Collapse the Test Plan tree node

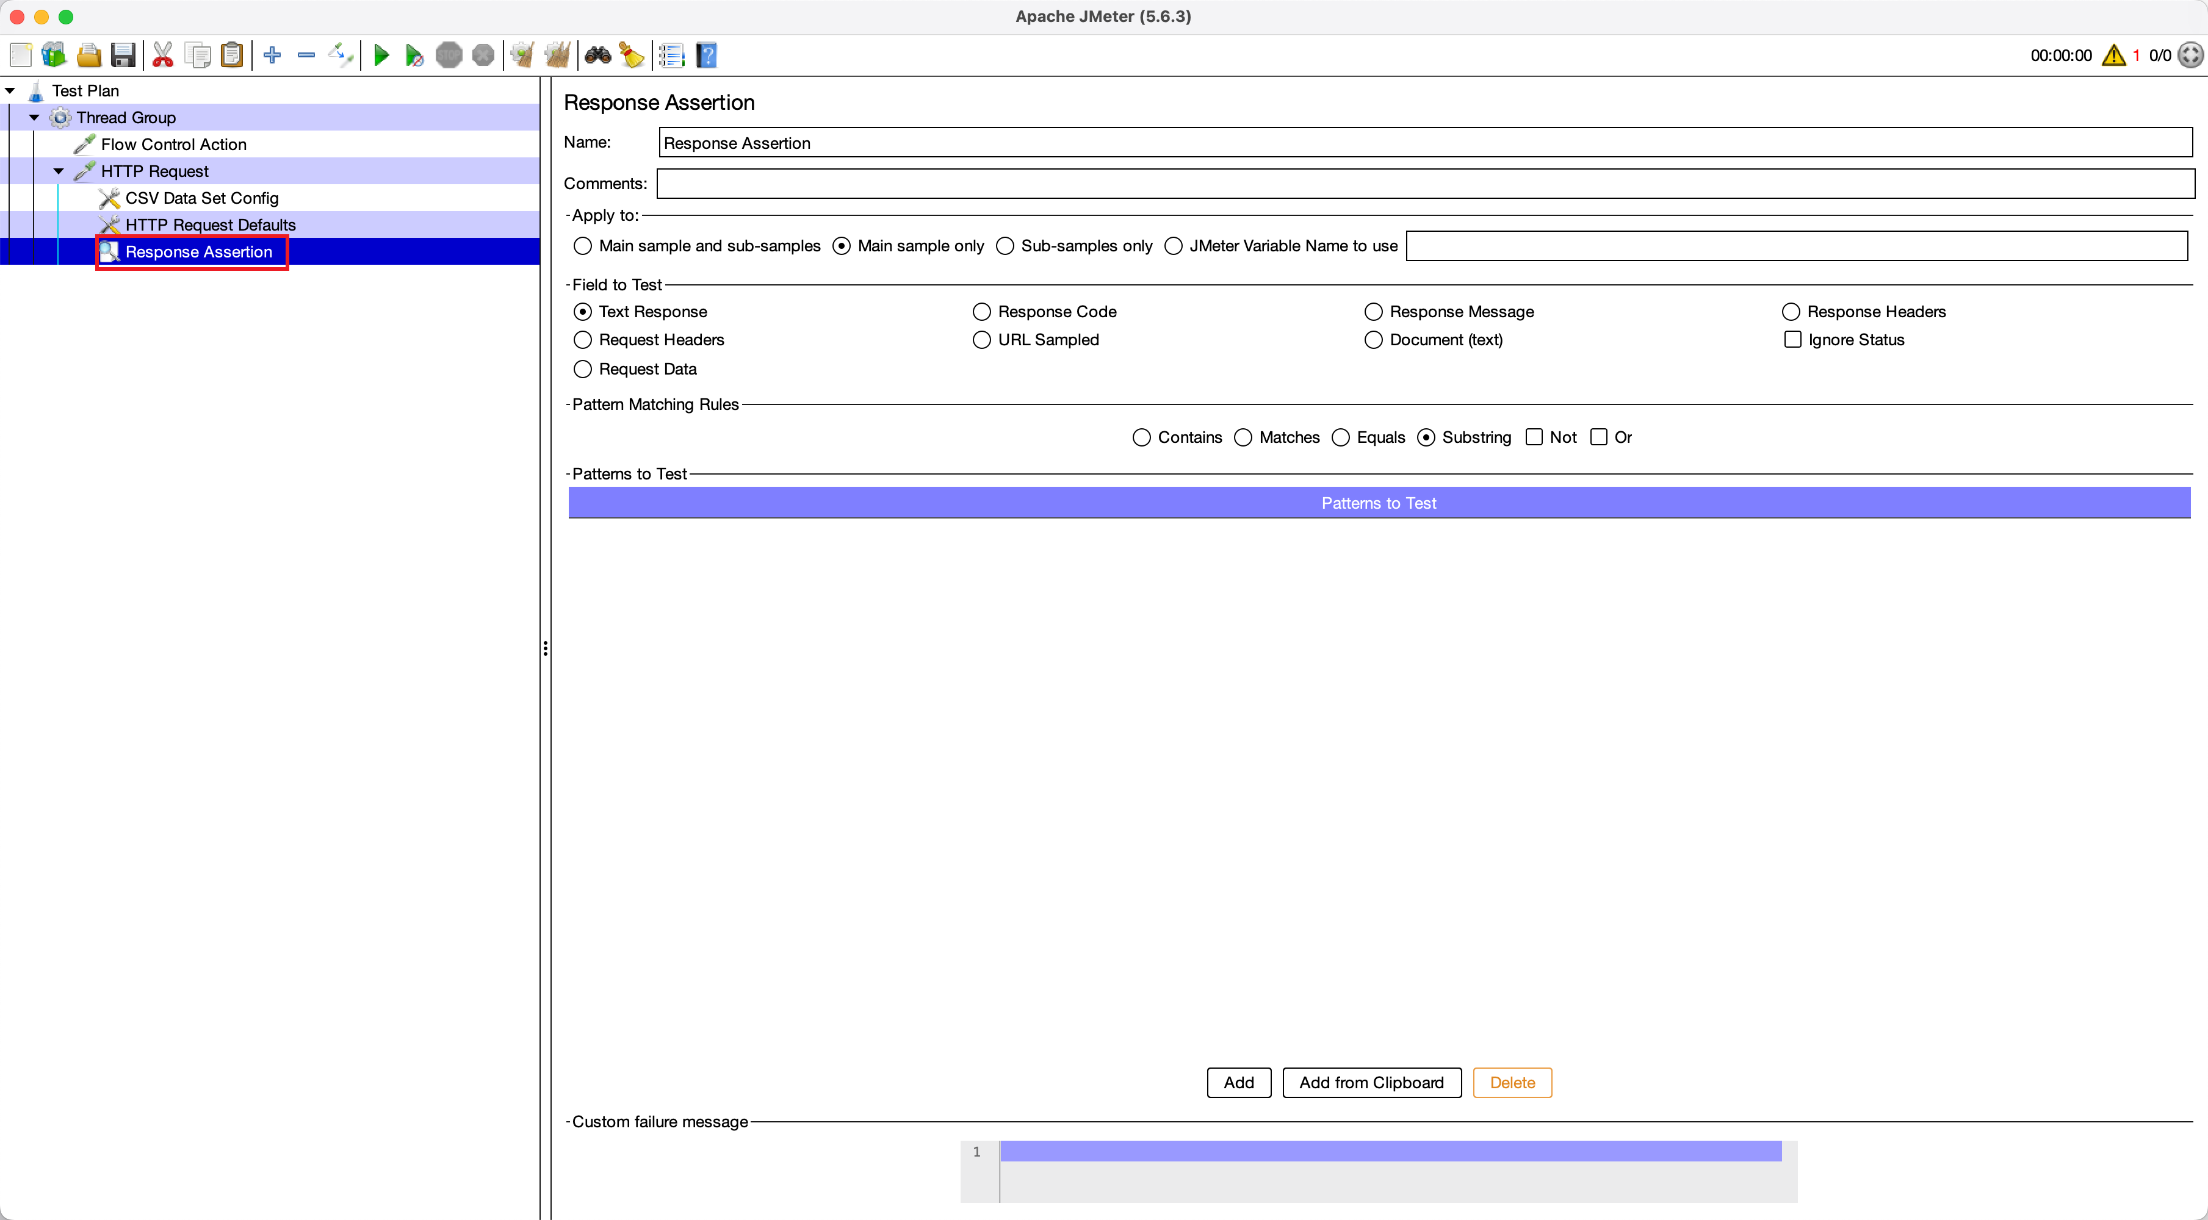[10, 91]
